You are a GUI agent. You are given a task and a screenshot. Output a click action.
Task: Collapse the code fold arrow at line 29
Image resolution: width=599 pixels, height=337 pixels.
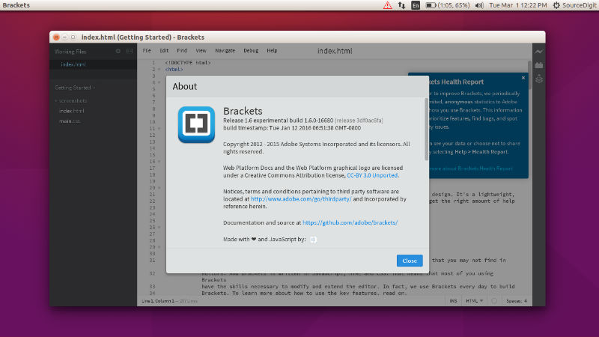coord(159,247)
